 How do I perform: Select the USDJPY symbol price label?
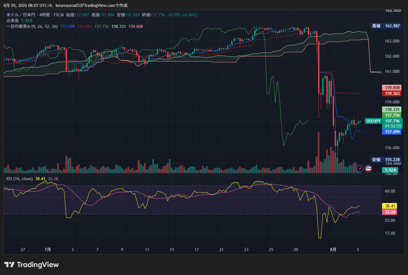click(x=374, y=121)
